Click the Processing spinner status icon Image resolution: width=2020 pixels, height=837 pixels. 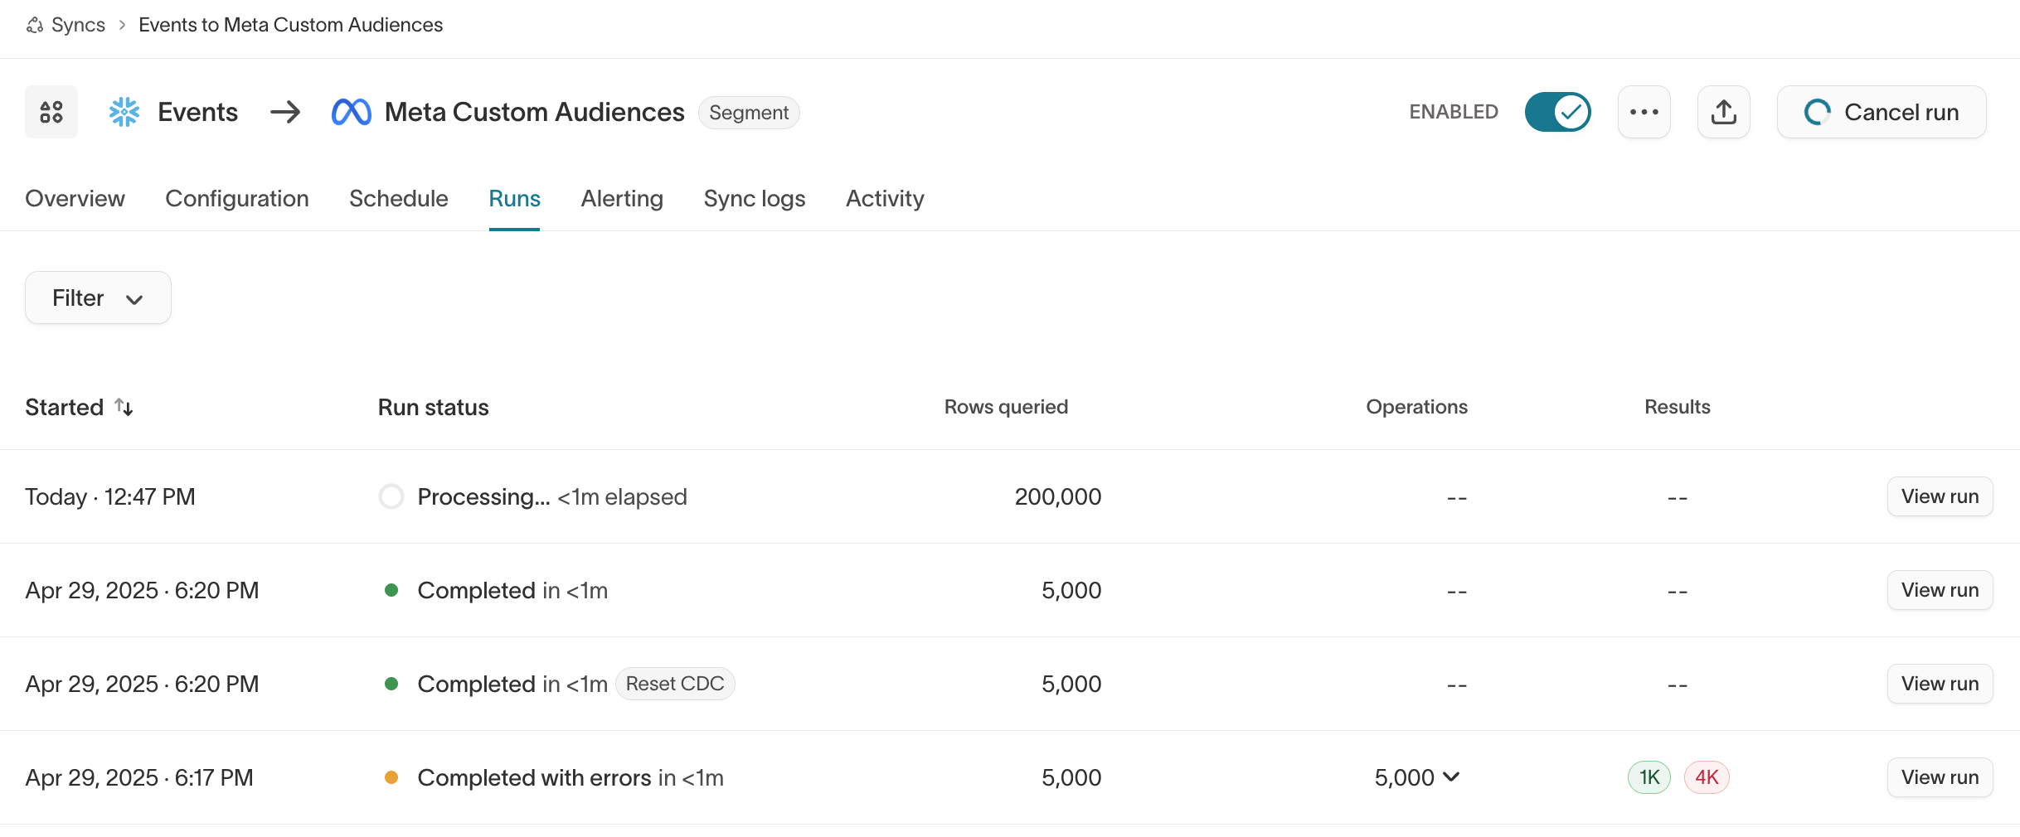tap(391, 496)
